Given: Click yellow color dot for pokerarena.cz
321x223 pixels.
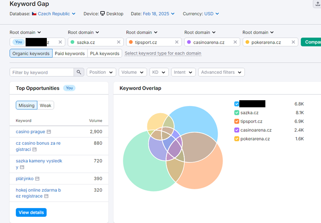Looking at the screenshot, I should pyautogui.click(x=247, y=42).
